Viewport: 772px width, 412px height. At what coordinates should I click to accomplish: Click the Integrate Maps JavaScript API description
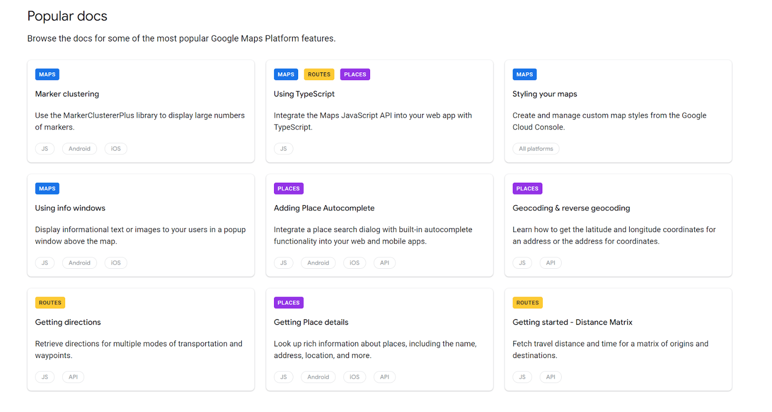point(373,121)
